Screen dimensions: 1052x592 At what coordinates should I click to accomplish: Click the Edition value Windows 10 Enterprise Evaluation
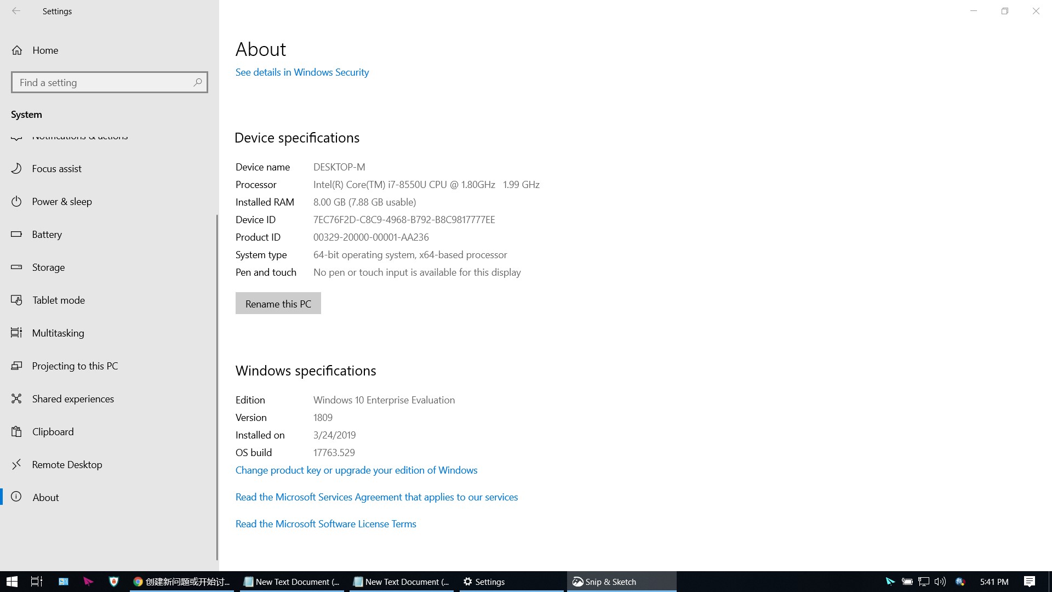tap(384, 400)
